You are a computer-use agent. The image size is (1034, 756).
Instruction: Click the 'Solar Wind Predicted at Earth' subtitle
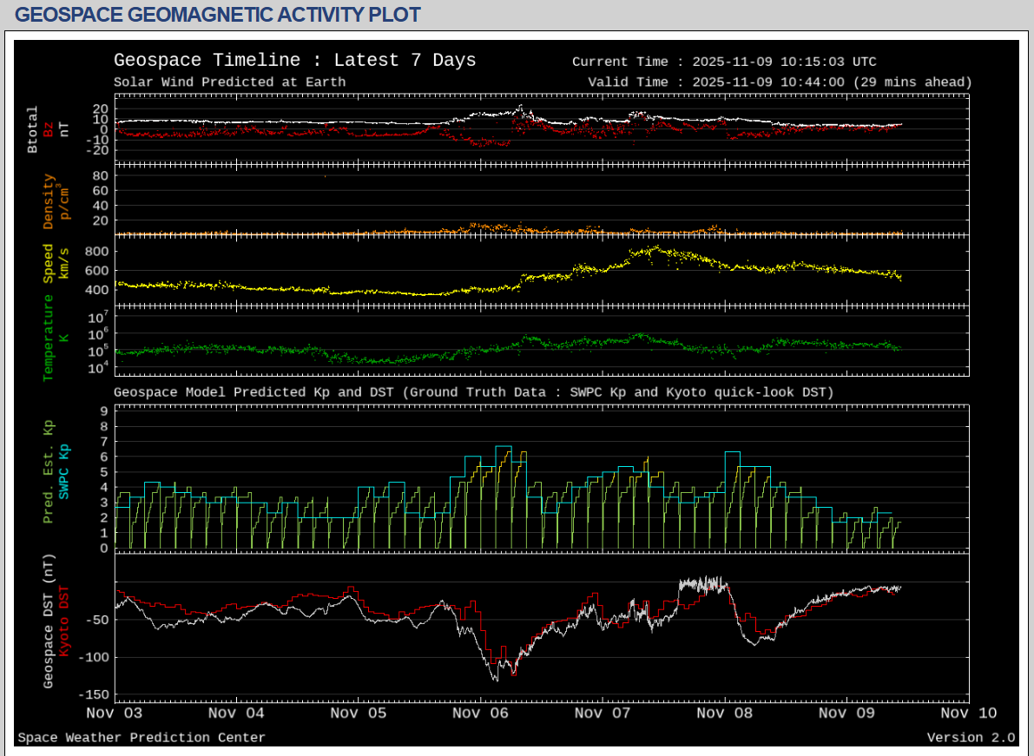[229, 82]
